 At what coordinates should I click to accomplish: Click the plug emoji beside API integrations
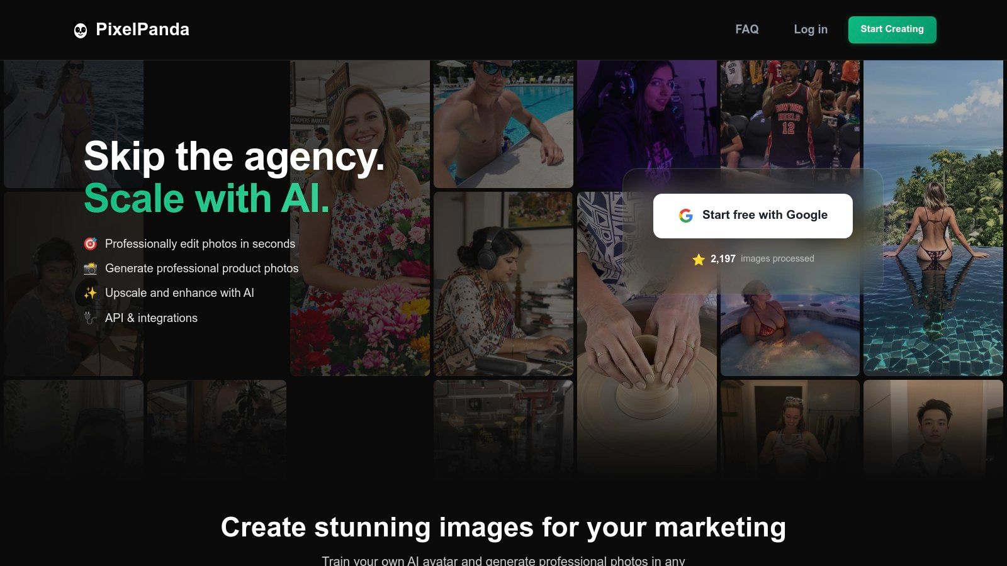pos(91,318)
